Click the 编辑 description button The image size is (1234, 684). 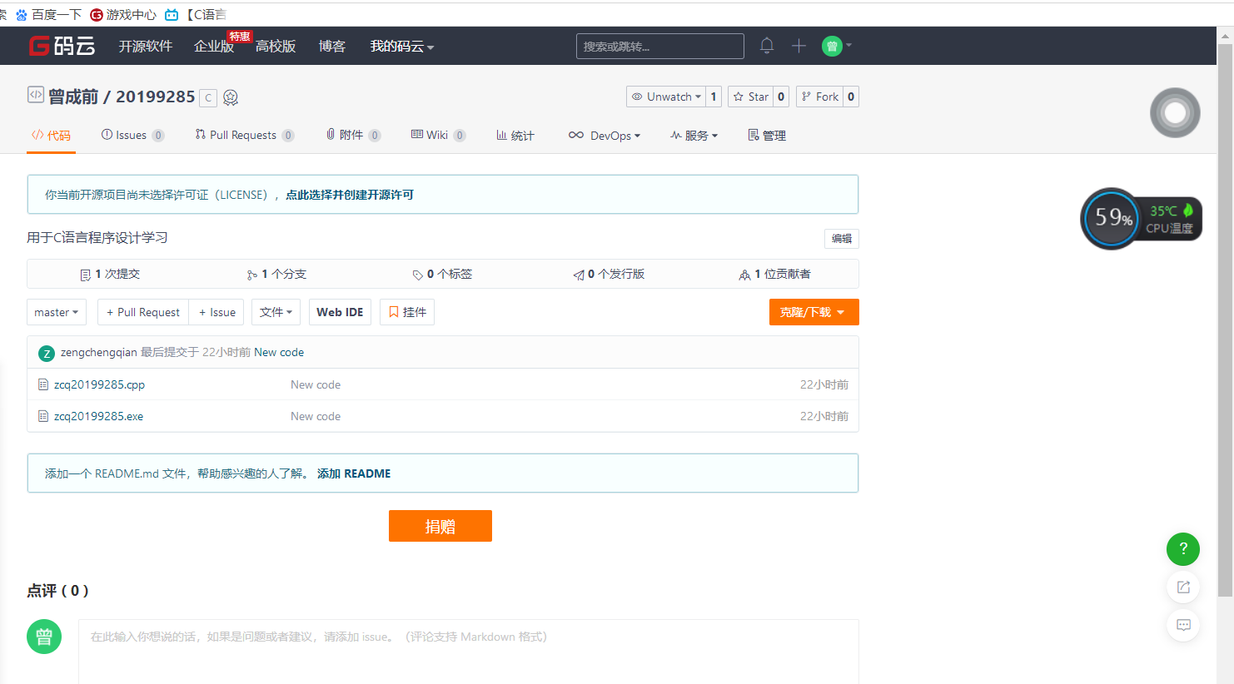pyautogui.click(x=842, y=239)
